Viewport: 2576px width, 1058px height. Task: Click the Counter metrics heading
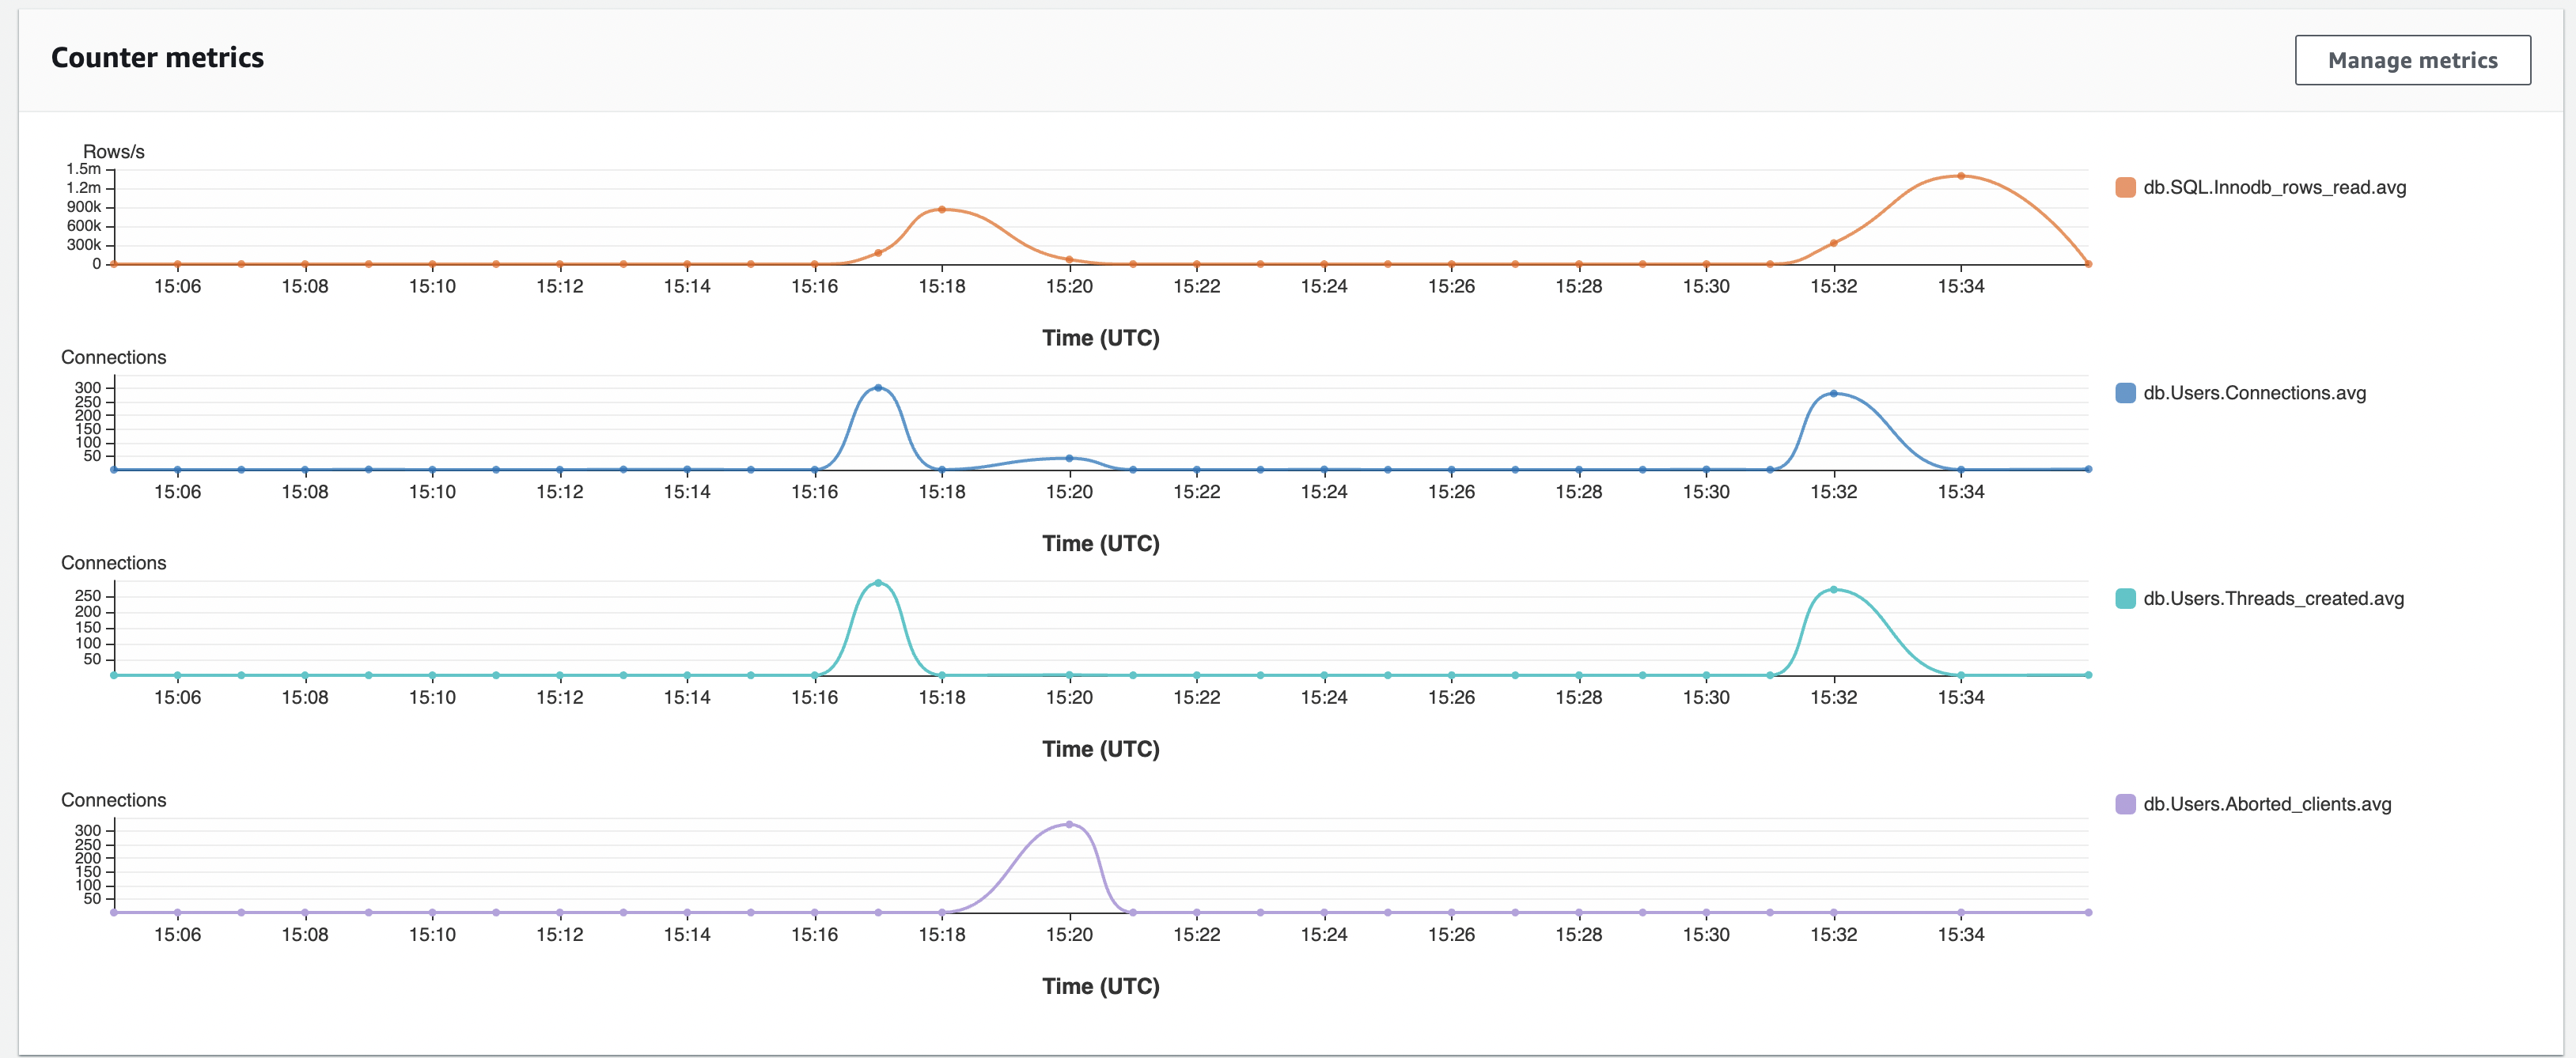[157, 58]
